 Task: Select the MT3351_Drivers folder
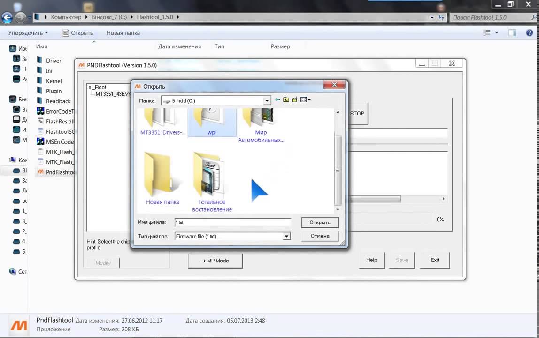(x=162, y=122)
